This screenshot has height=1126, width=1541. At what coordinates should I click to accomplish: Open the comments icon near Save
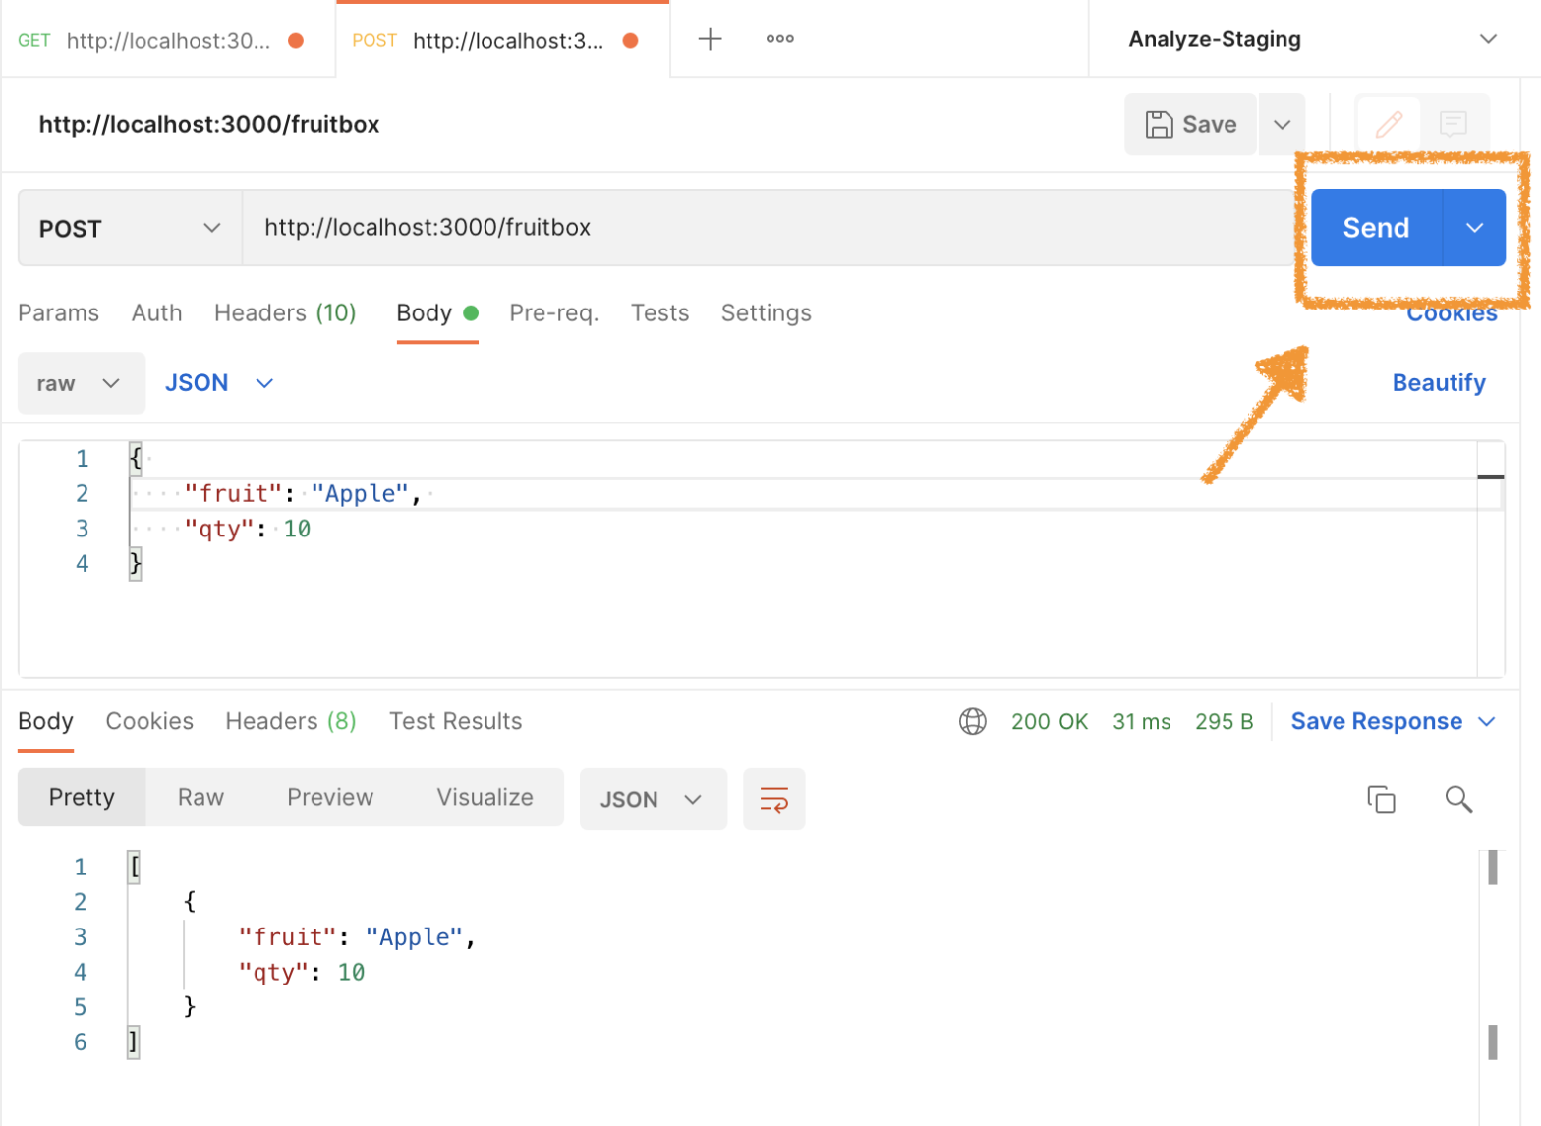pyautogui.click(x=1454, y=125)
